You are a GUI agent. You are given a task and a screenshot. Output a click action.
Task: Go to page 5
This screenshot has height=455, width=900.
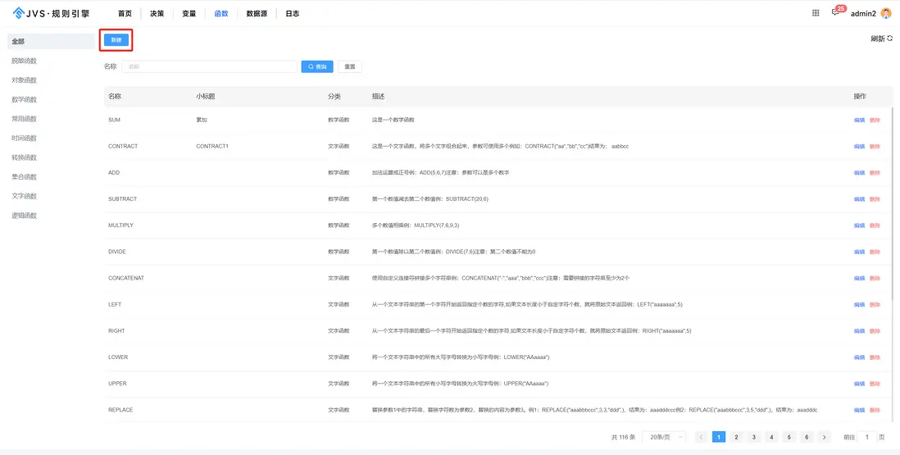(789, 437)
